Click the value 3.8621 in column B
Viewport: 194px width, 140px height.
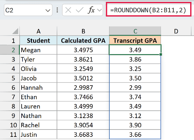(x=83, y=59)
